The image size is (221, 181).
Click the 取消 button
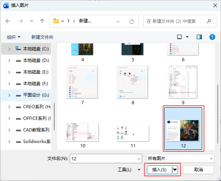click(x=199, y=169)
